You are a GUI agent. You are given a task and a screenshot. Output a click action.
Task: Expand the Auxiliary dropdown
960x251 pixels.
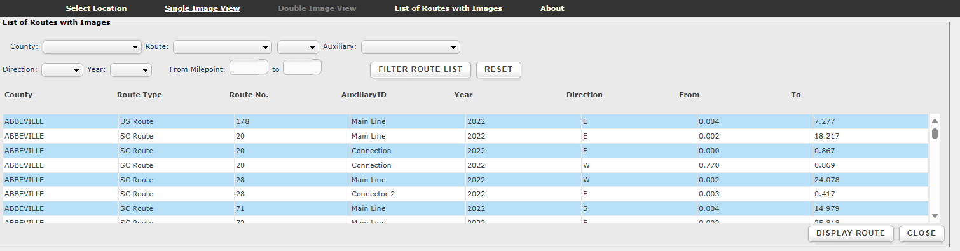coord(411,47)
